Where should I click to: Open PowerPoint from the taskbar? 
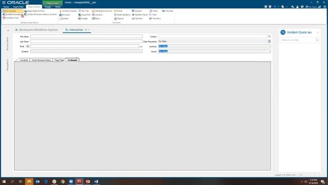[x=88, y=181]
